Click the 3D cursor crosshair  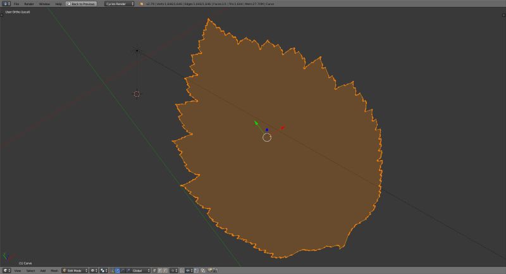[x=137, y=94]
